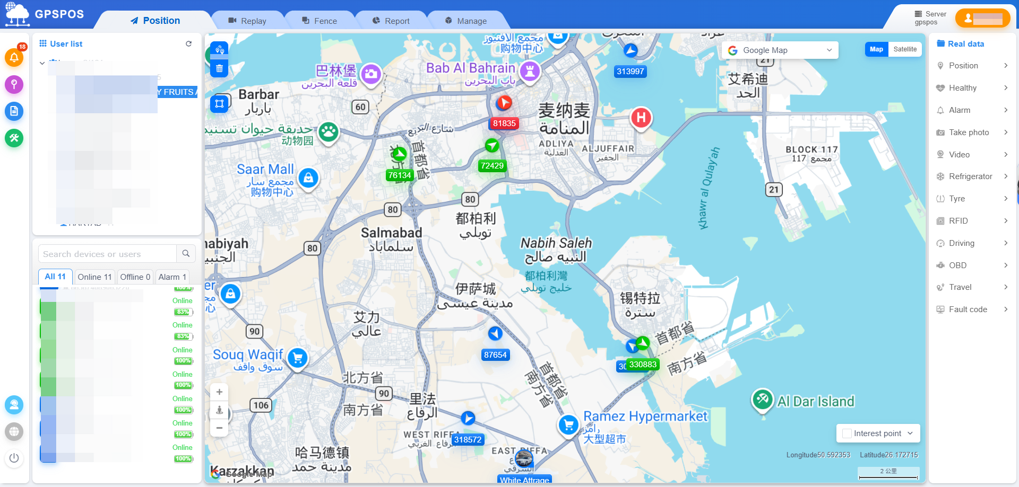Viewport: 1019px width, 487px height.
Task: Select the Map view toggle
Action: point(876,49)
